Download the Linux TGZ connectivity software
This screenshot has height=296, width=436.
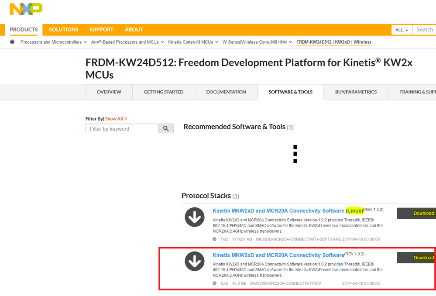coord(416,213)
